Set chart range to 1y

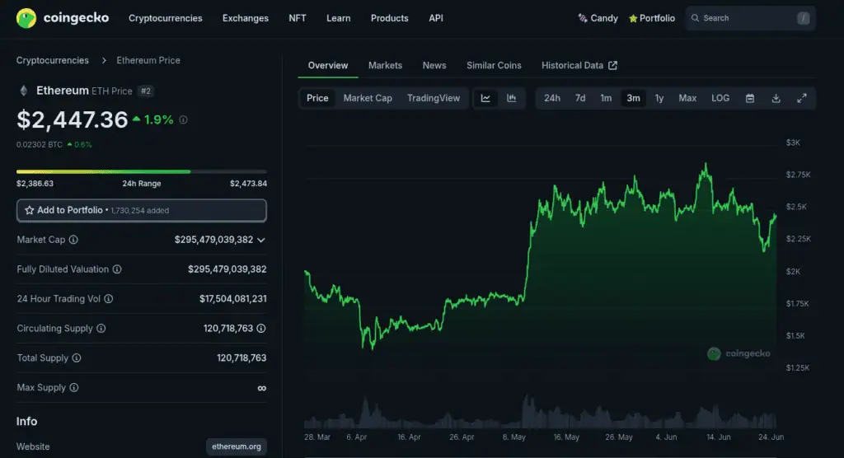tap(659, 98)
